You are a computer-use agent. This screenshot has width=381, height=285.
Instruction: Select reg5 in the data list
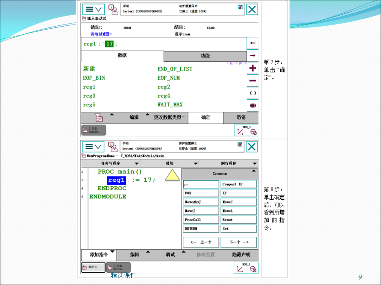89,105
